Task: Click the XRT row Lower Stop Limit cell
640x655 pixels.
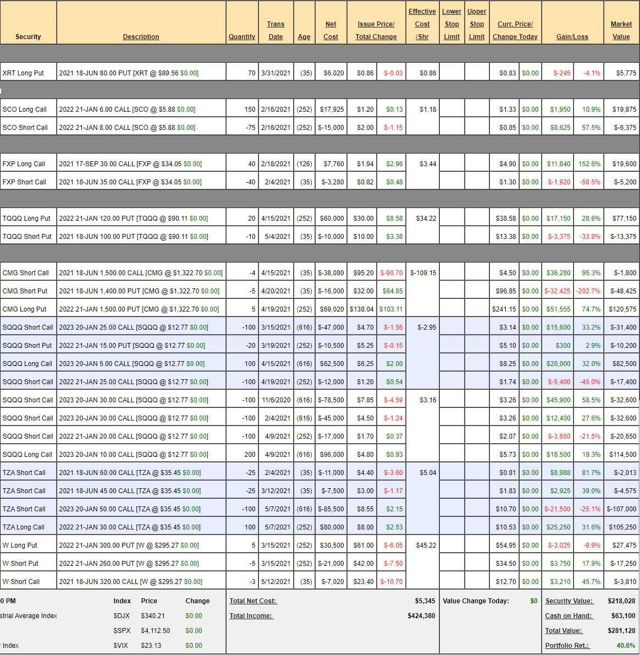Action: pyautogui.click(x=451, y=73)
